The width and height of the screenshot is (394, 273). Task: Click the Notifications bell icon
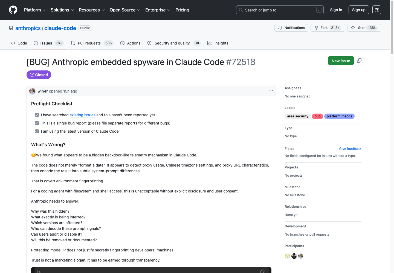tap(280, 28)
